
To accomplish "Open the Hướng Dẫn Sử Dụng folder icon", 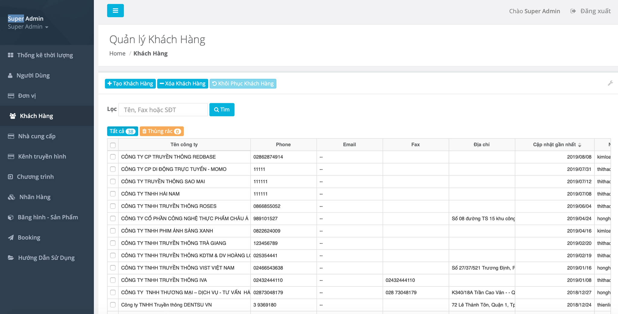I will pyautogui.click(x=11, y=258).
